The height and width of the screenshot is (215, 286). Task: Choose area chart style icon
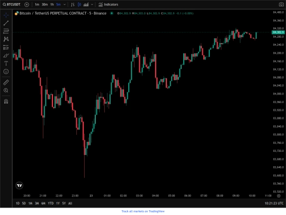click(x=86, y=4)
